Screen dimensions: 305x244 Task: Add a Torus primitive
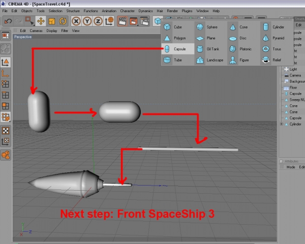[x=277, y=49]
